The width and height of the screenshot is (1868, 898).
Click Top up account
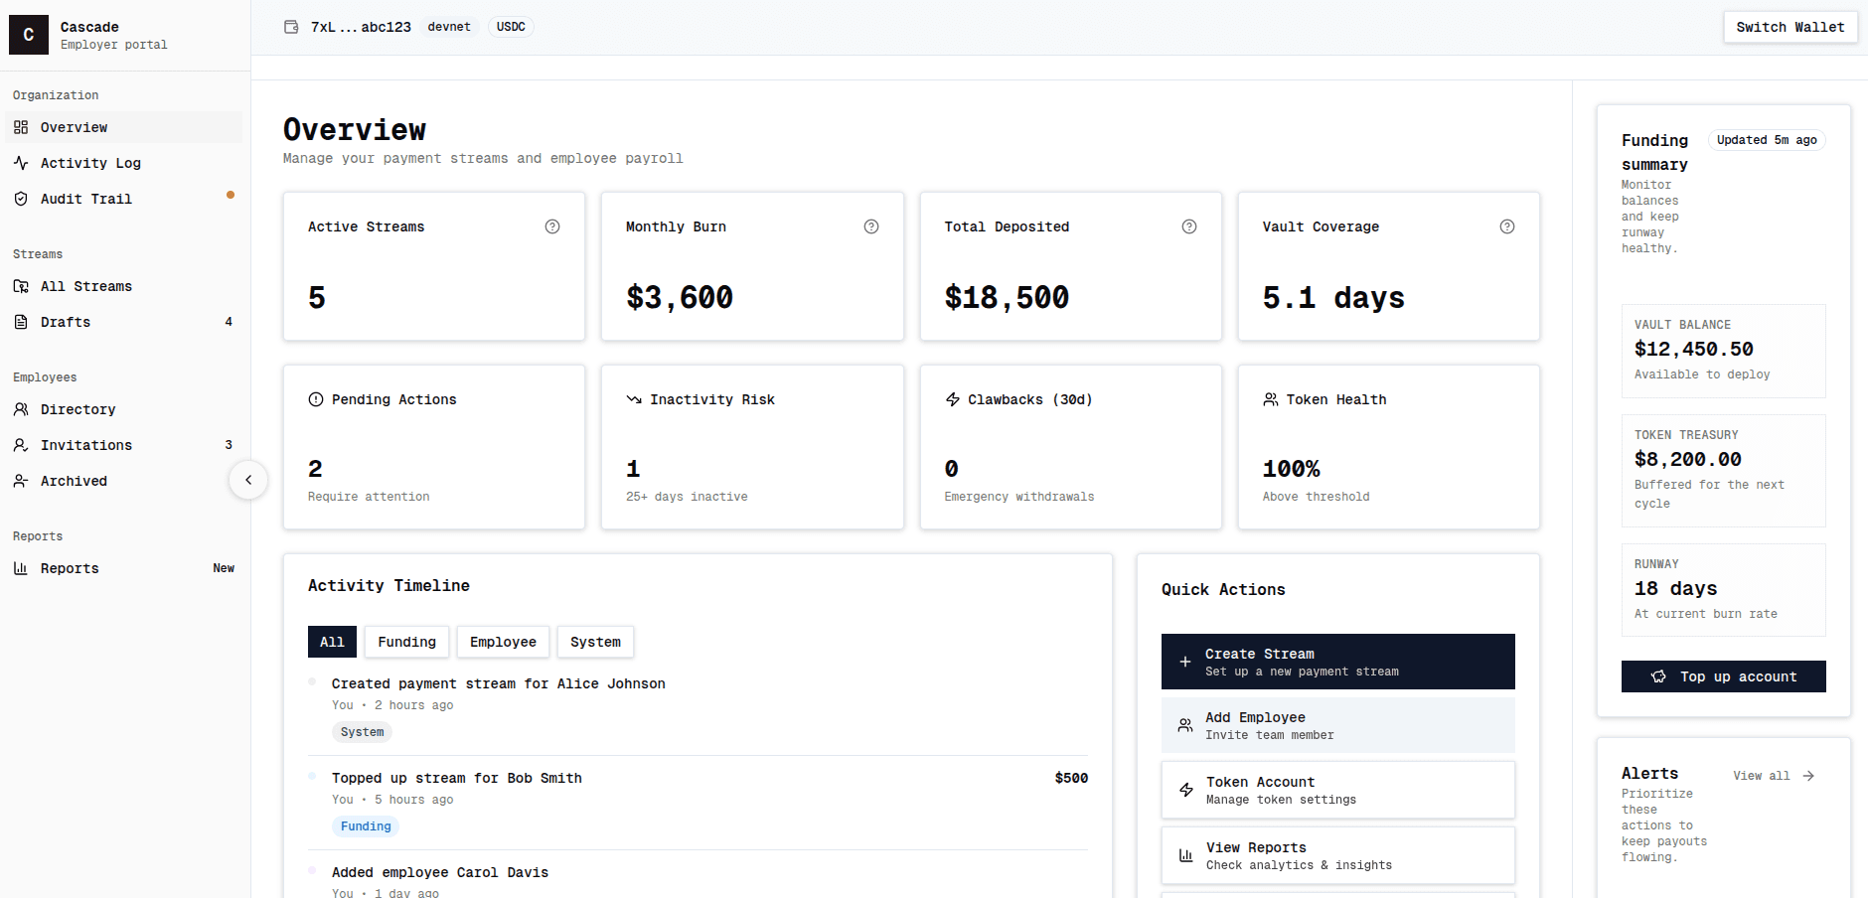pyautogui.click(x=1723, y=676)
